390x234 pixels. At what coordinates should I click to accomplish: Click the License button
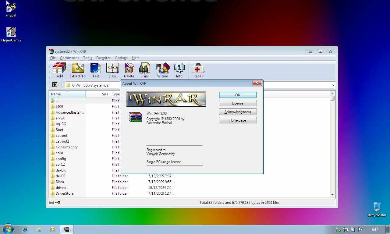[x=238, y=103]
